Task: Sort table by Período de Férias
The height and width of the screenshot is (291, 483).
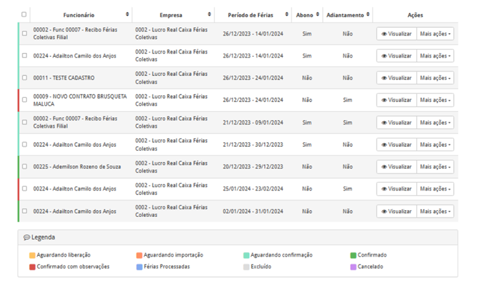Action: (286, 15)
